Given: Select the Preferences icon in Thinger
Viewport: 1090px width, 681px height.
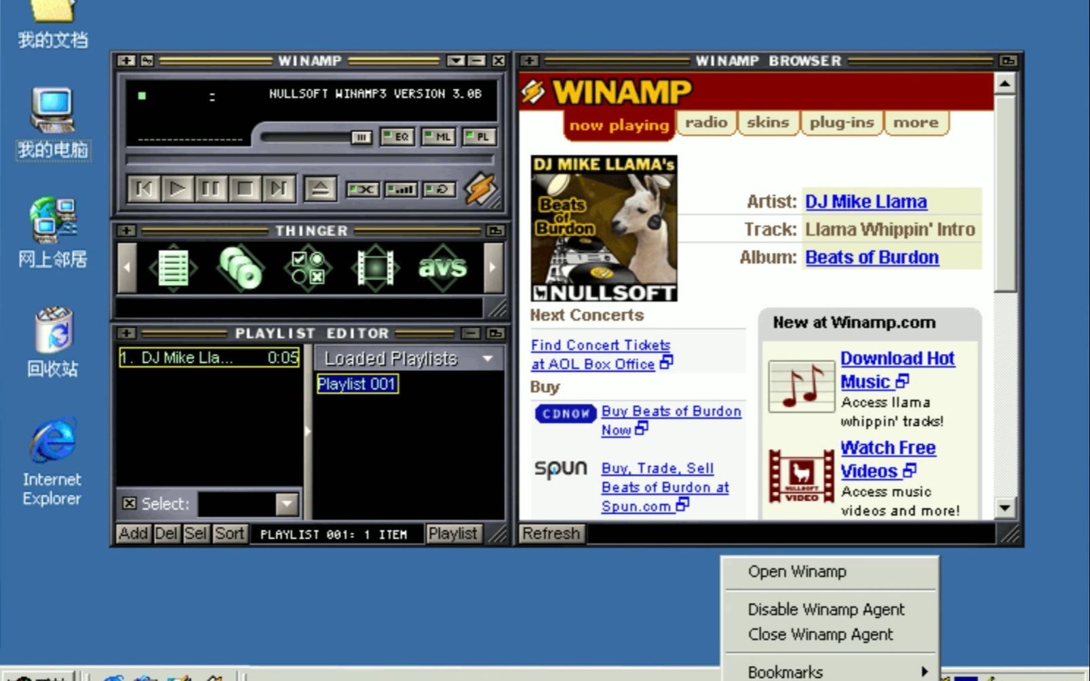Looking at the screenshot, I should click(307, 267).
